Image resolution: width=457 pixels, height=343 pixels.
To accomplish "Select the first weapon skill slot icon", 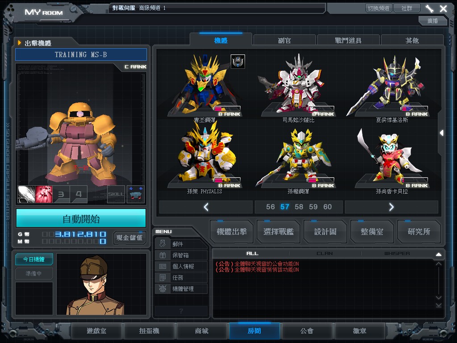I will tap(26, 194).
